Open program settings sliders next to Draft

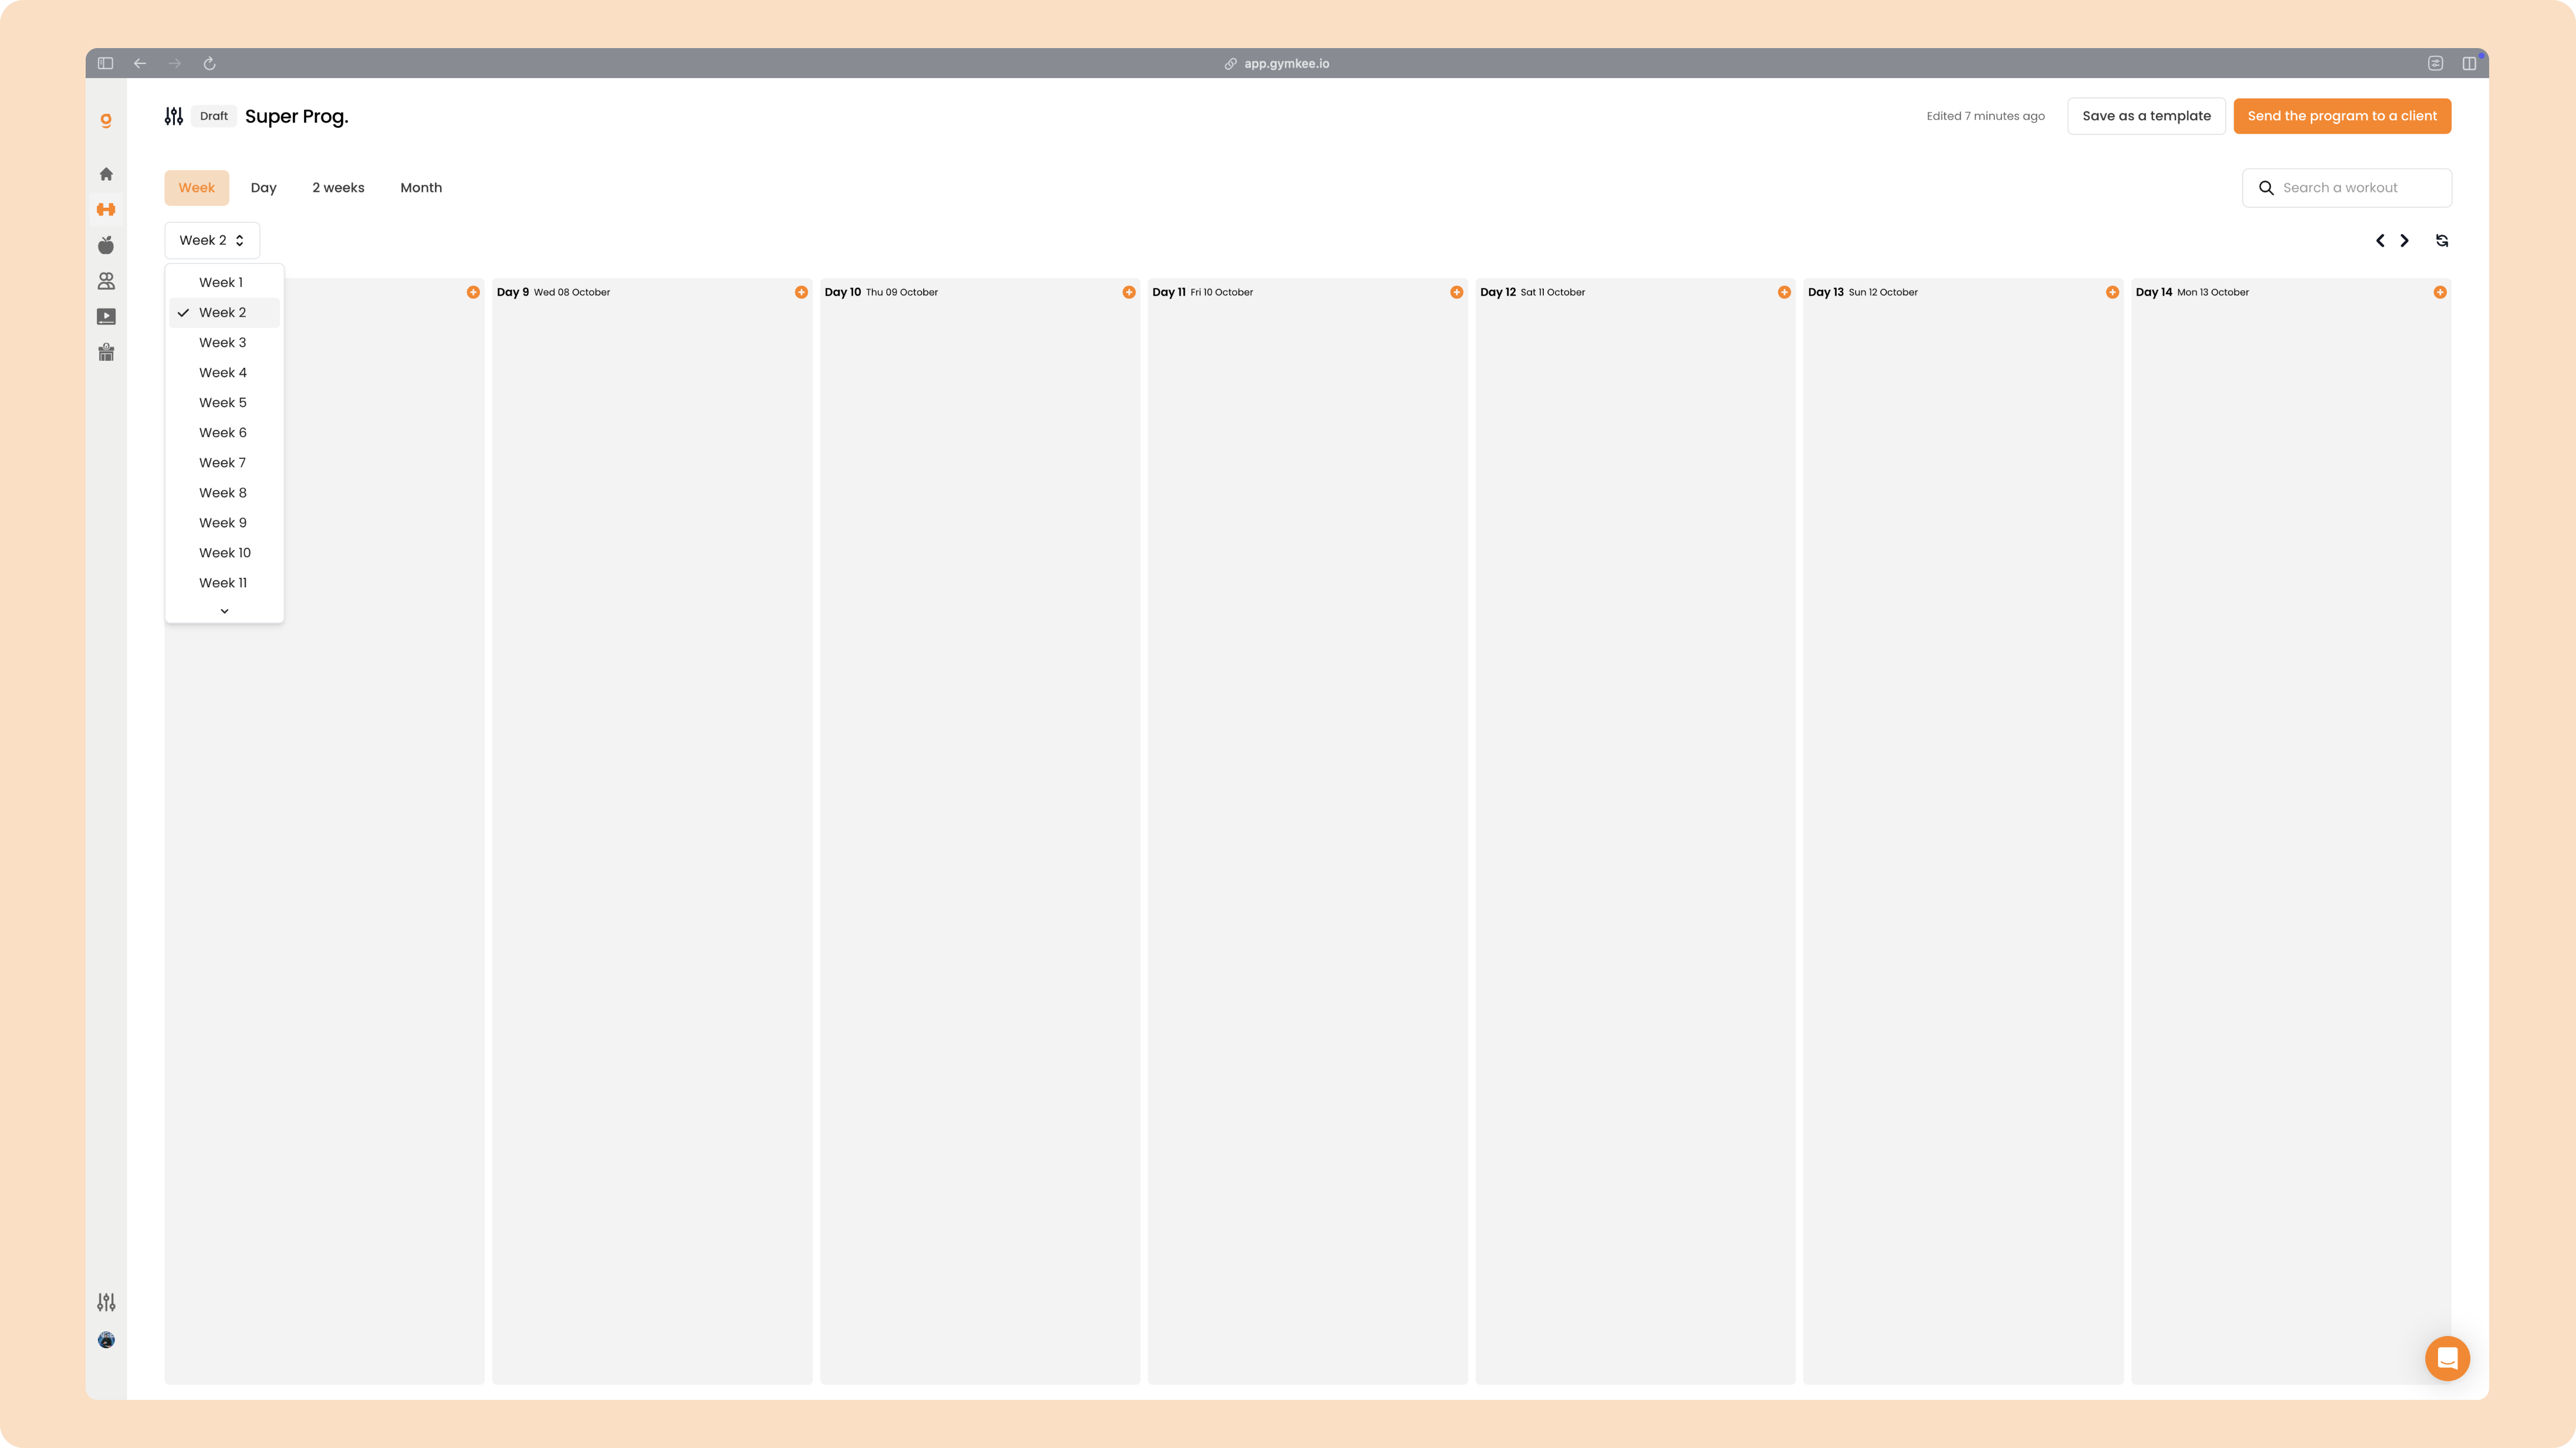(x=174, y=116)
